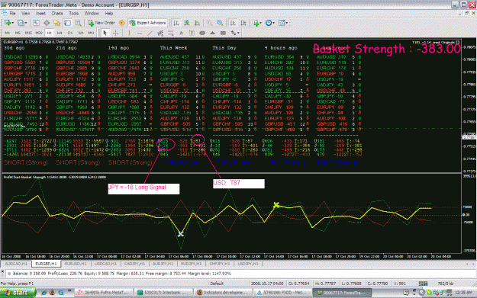Expand the arrows objects dropdown
This screenshot has height=298, width=477.
point(238,33)
